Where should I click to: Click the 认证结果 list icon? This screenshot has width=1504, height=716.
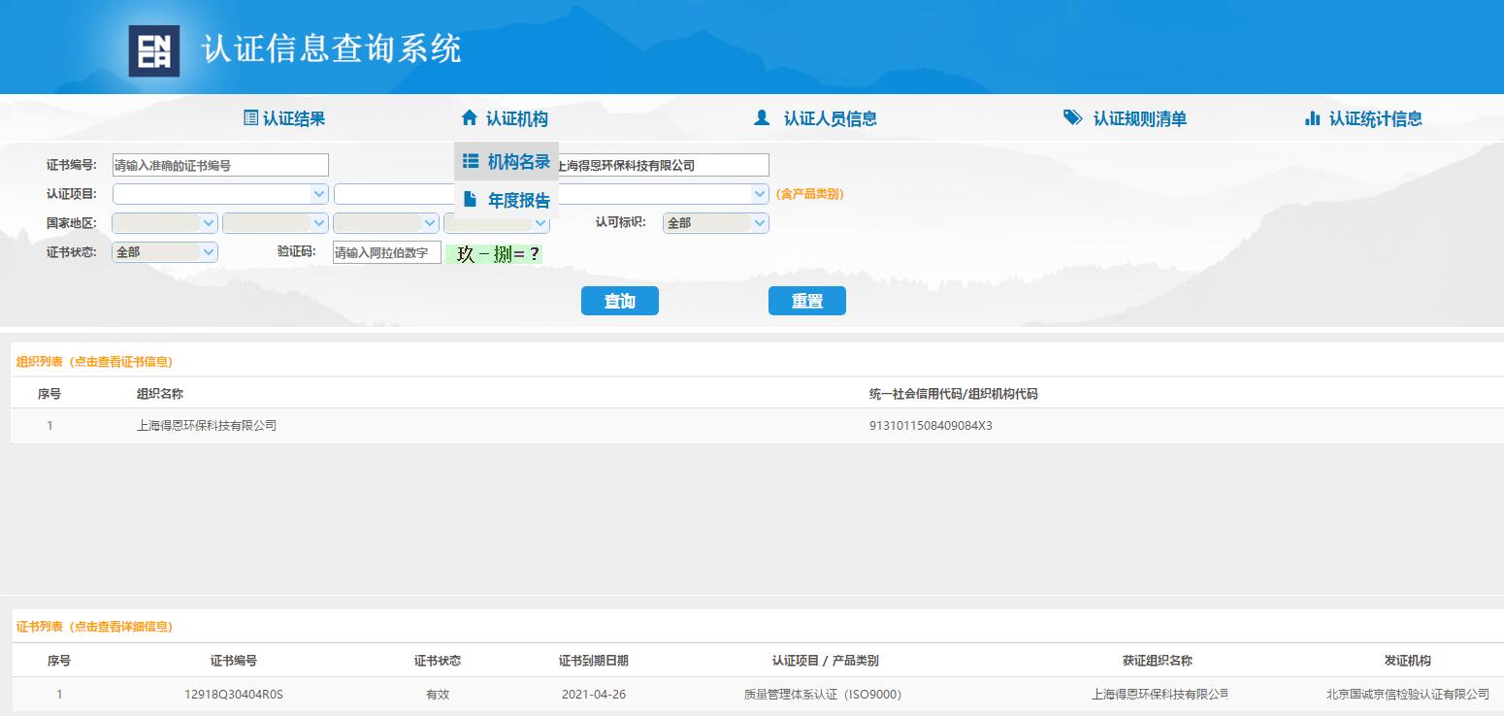[x=250, y=118]
